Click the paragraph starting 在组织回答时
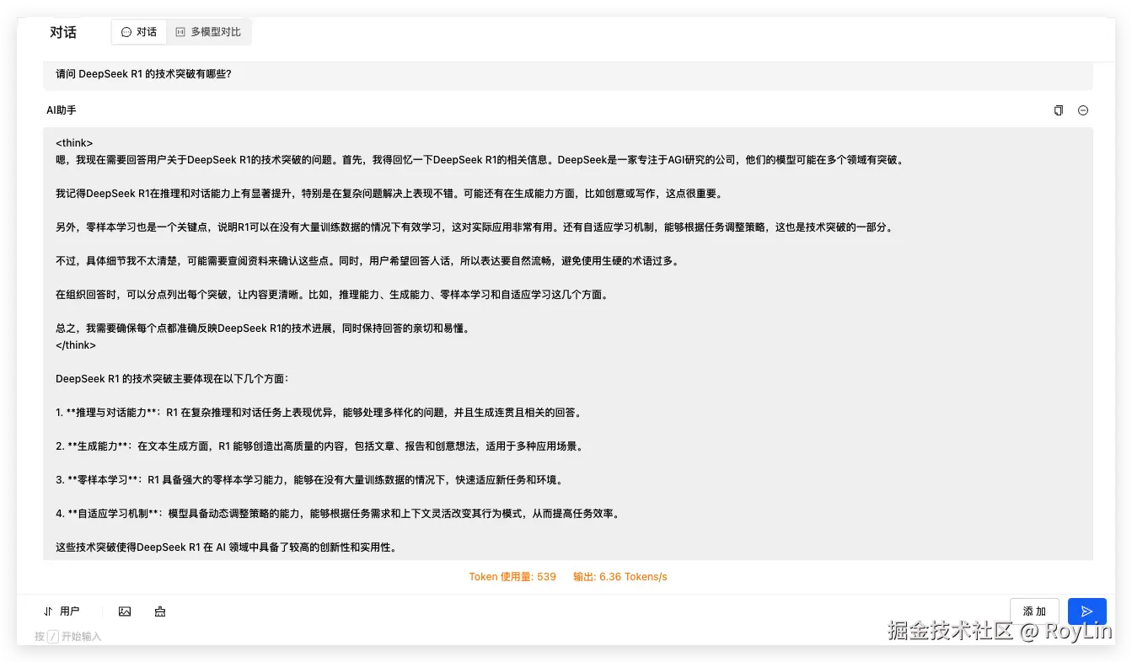Screen dimensions: 1132x662 331,295
